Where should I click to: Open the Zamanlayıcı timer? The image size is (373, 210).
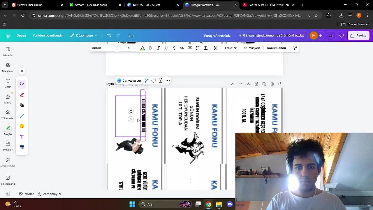point(49,194)
